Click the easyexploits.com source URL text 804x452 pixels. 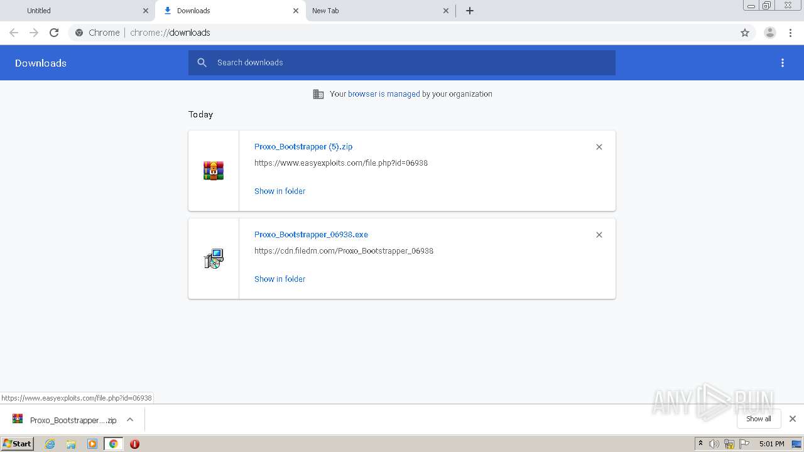tap(341, 163)
